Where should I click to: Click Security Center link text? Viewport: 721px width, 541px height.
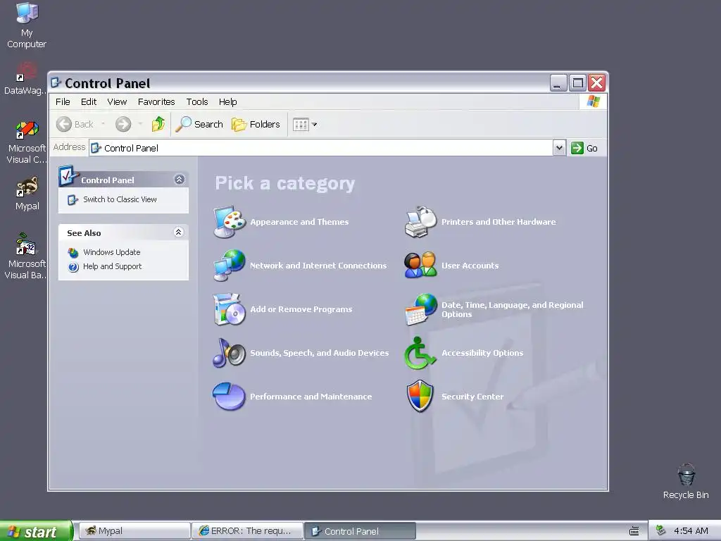[x=472, y=397]
